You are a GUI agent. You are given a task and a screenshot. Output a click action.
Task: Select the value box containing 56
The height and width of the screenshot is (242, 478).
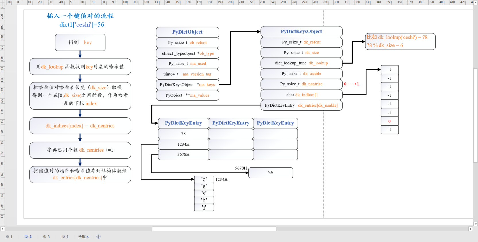271,173
